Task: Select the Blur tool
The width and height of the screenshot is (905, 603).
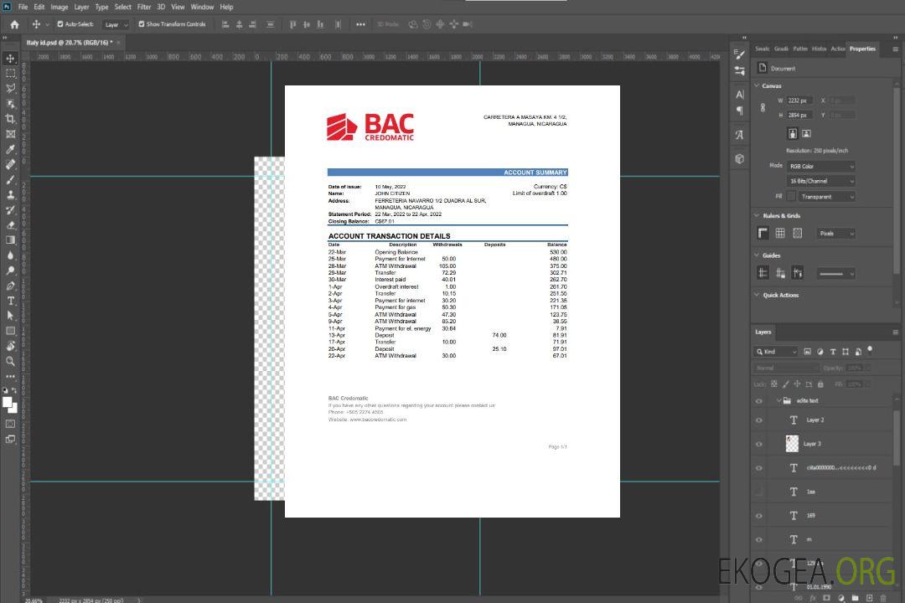Action: 10,255
